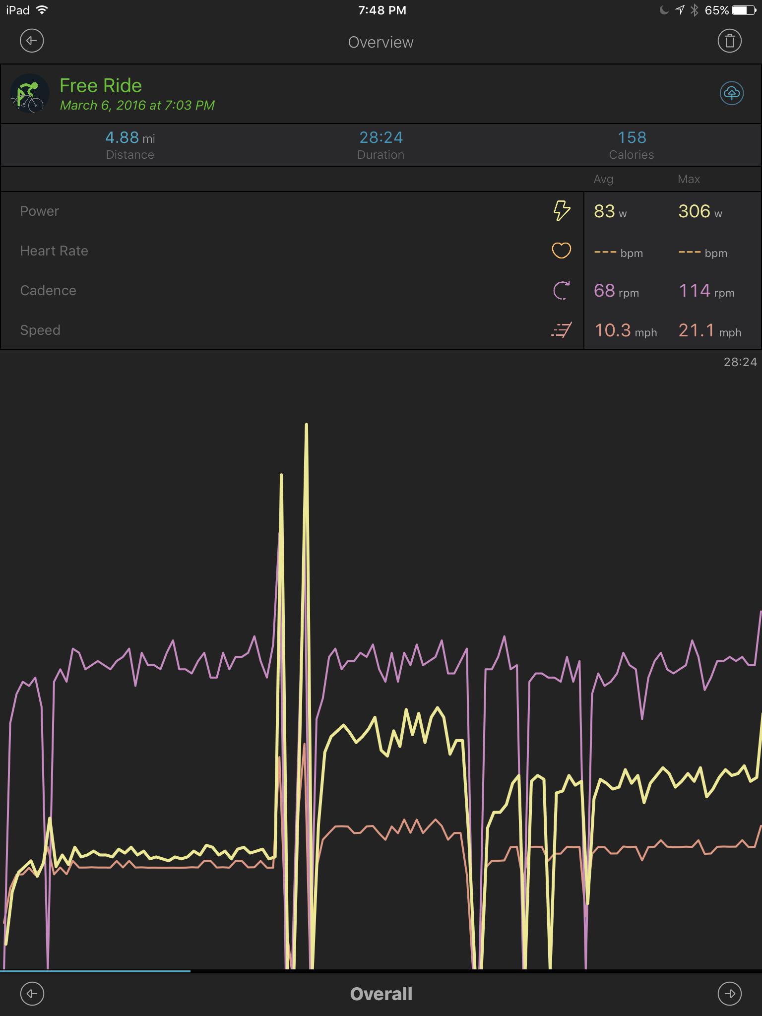Tap the Avg column header
The height and width of the screenshot is (1016, 762).
tap(603, 179)
